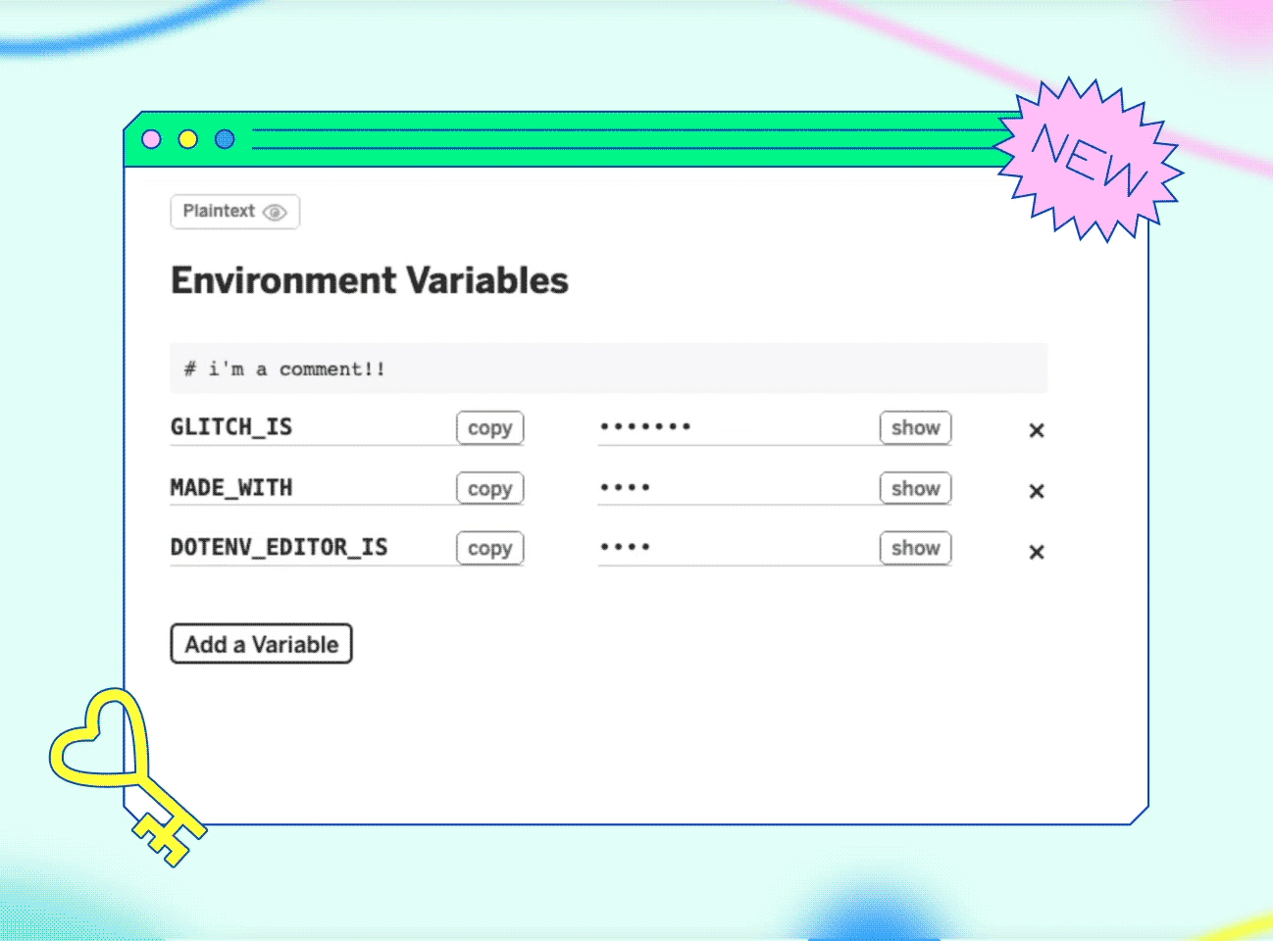Show the hidden DOTENV_EDITOR_IS value
This screenshot has width=1273, height=941.
915,549
